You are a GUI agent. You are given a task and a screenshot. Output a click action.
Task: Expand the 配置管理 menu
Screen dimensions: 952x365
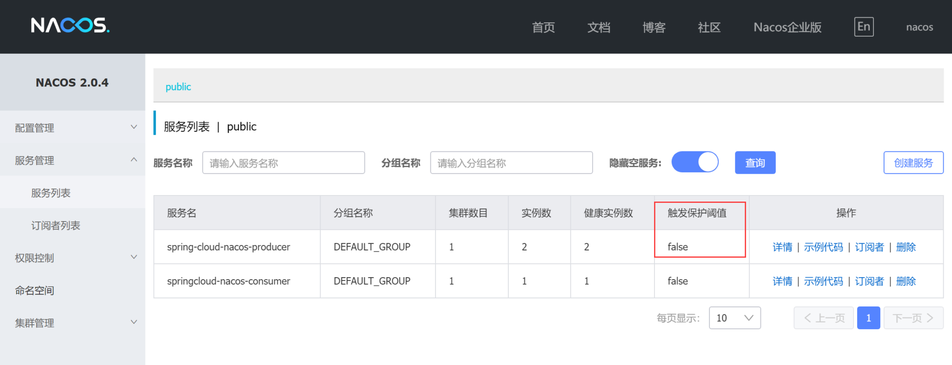(73, 127)
